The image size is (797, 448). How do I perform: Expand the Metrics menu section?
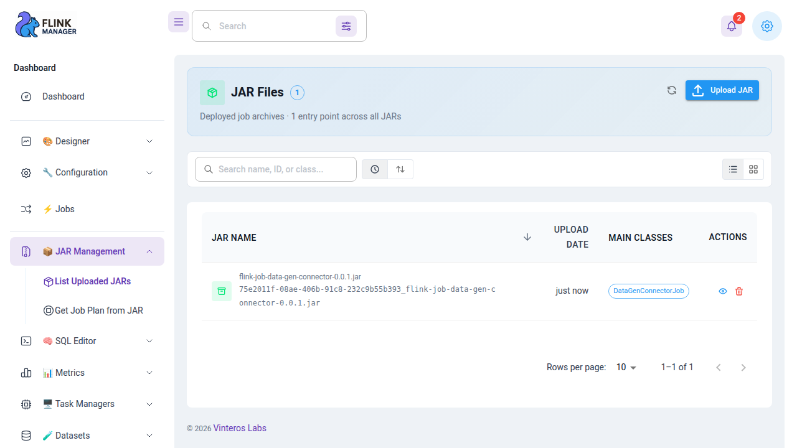(87, 373)
